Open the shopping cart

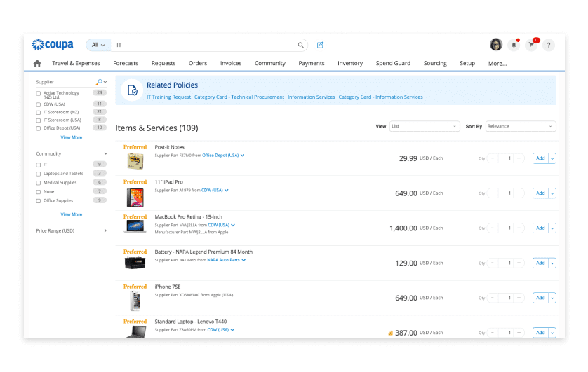coord(531,45)
